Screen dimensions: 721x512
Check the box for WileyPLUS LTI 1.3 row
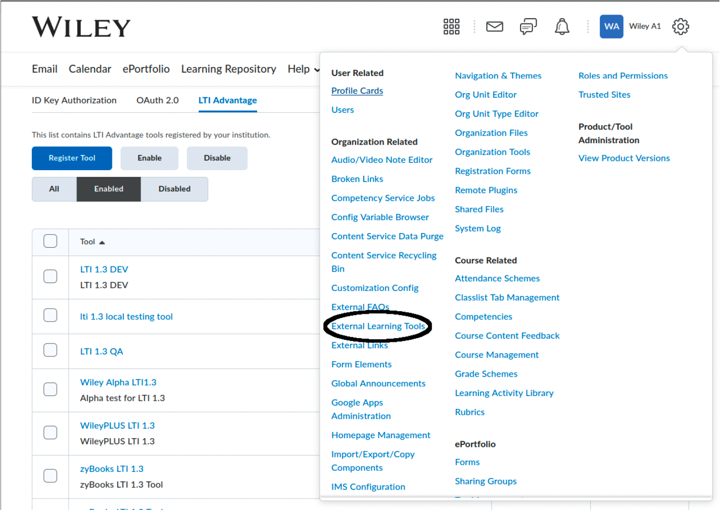tap(50, 432)
